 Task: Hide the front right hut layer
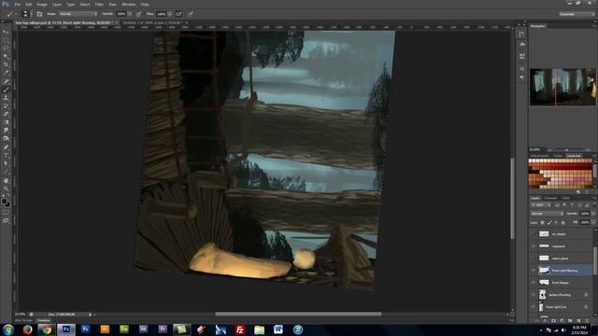[x=534, y=307]
